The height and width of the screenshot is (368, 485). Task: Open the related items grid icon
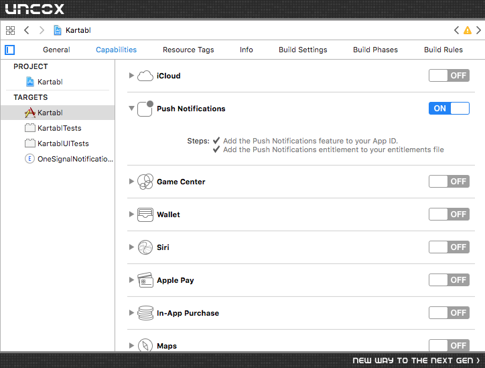(x=10, y=30)
